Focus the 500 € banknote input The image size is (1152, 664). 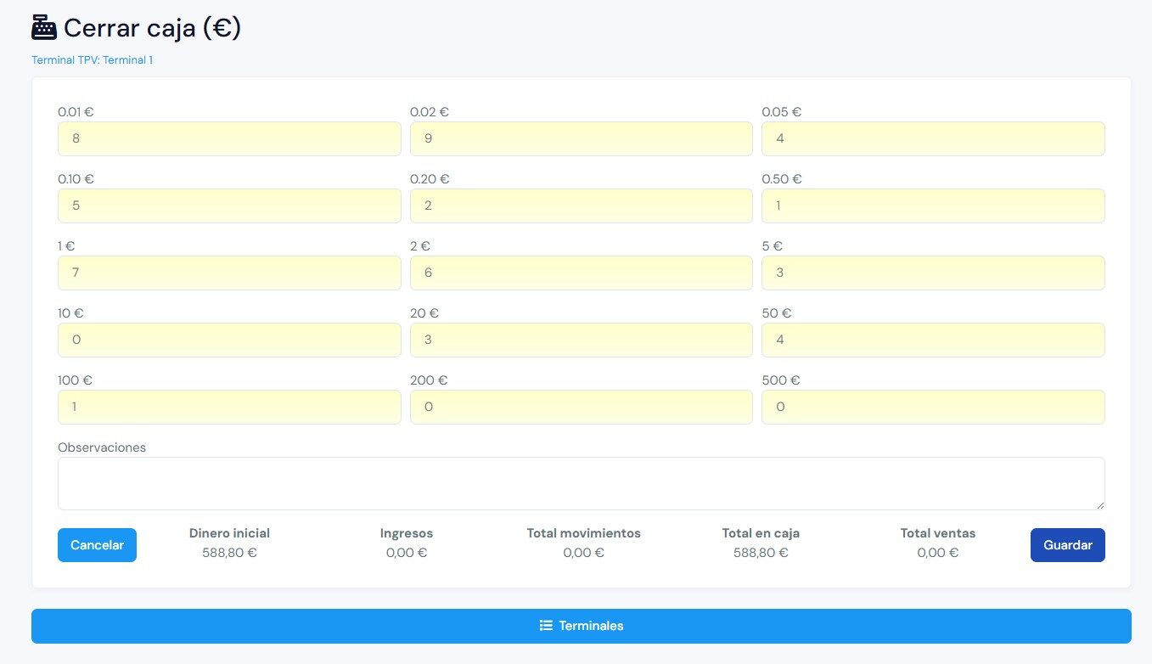point(933,407)
